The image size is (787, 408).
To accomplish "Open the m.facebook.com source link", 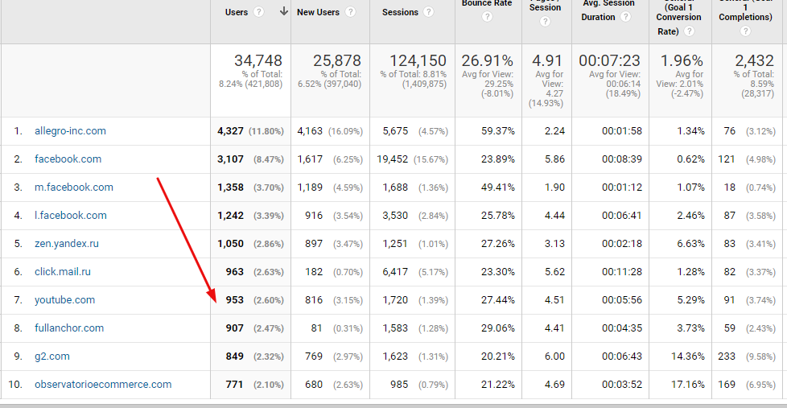I will click(74, 188).
